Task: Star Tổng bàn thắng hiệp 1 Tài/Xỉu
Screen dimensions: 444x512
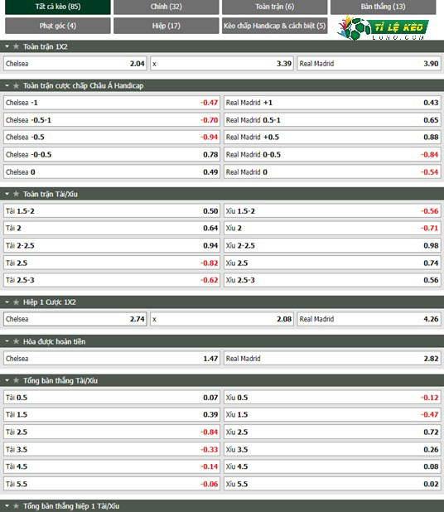Action: 16,506
